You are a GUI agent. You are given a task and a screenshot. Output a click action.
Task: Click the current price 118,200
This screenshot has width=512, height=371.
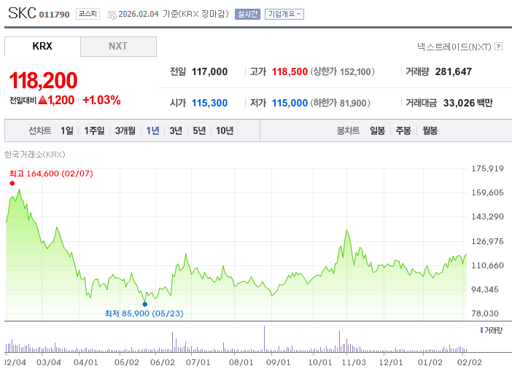point(43,80)
